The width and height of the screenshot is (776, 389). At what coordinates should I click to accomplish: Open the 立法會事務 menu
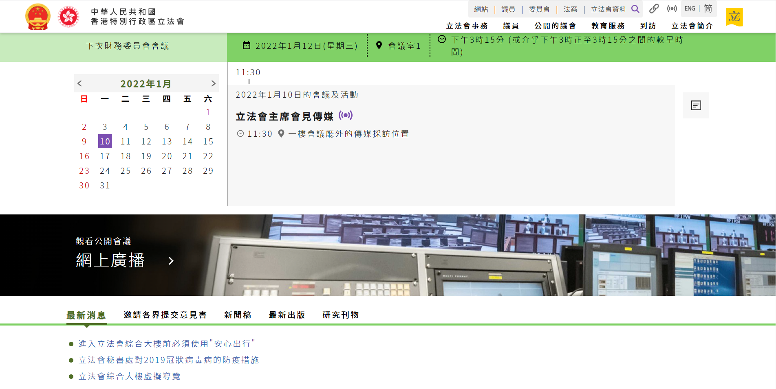point(467,26)
